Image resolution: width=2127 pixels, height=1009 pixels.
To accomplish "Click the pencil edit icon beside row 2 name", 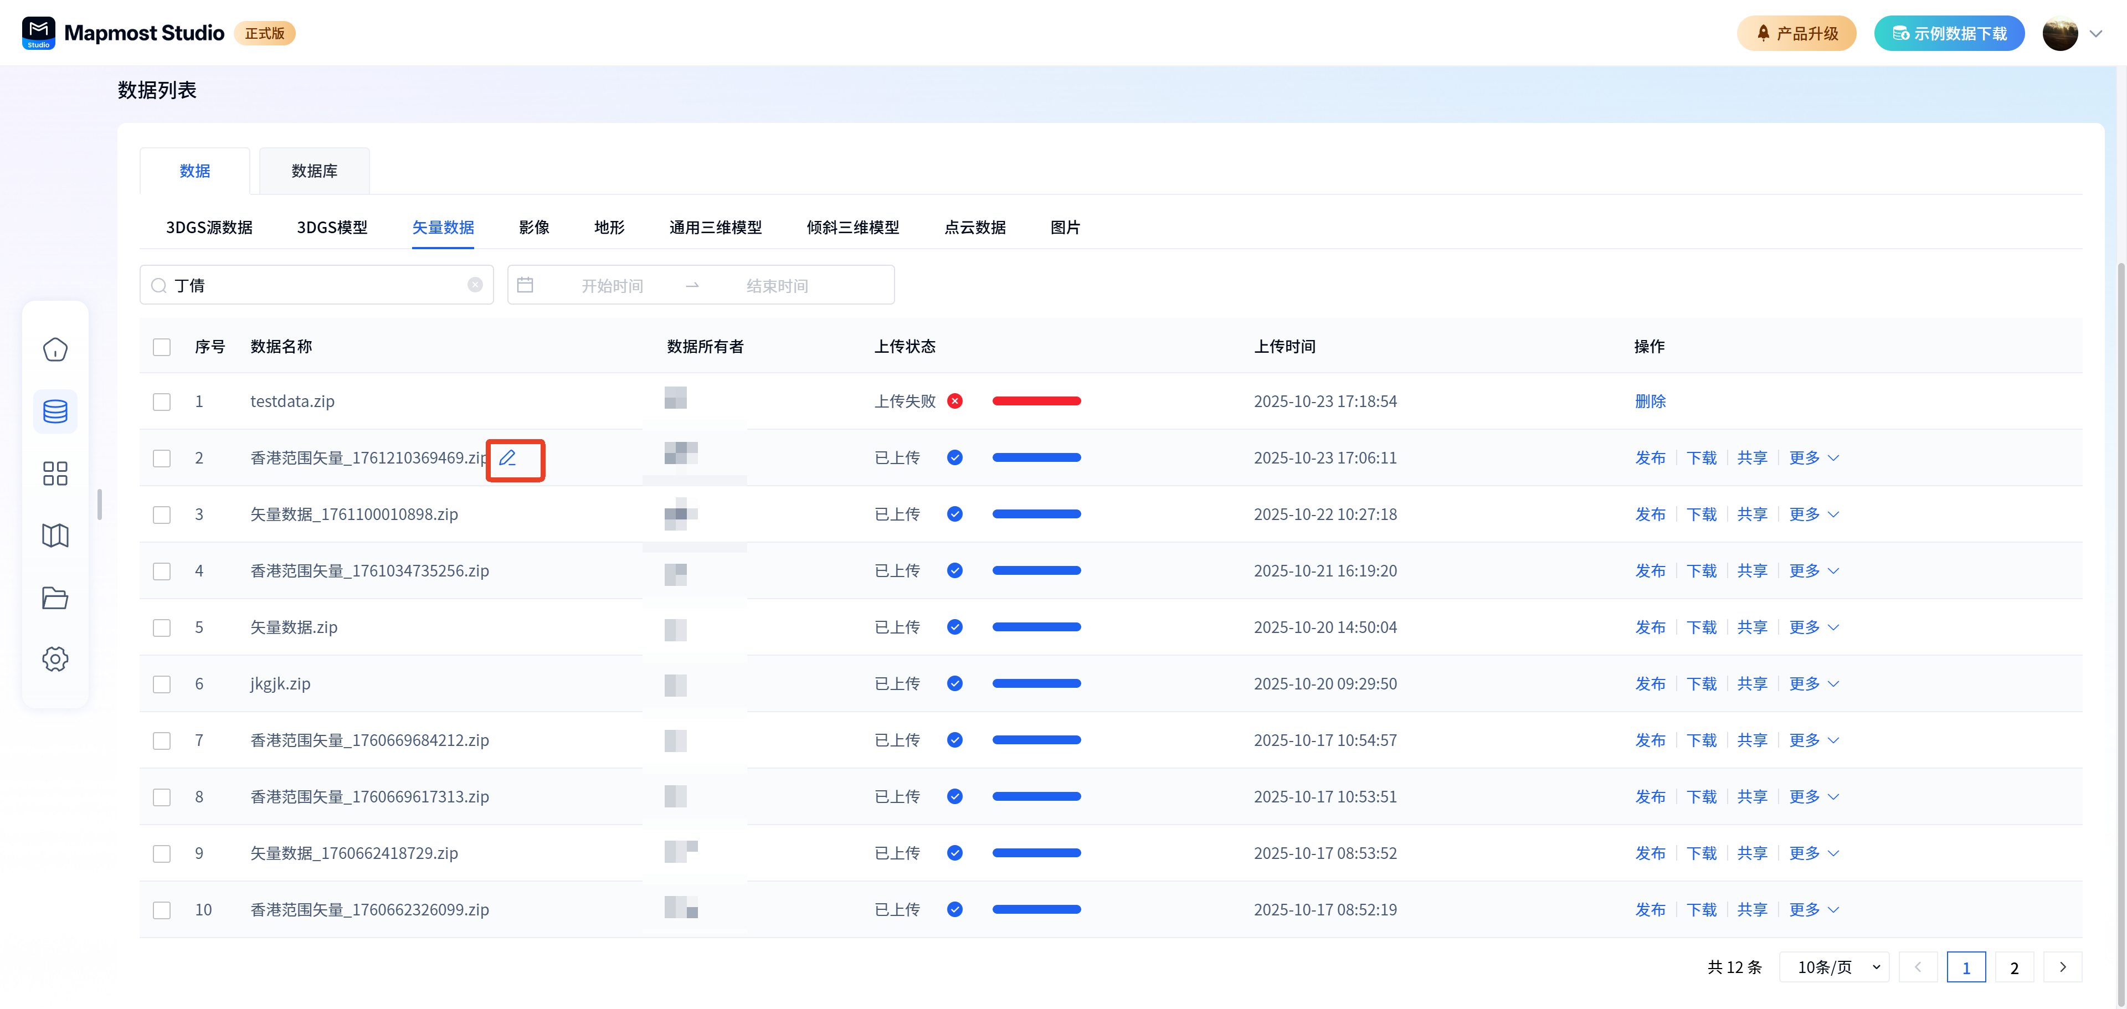I will click(x=508, y=457).
